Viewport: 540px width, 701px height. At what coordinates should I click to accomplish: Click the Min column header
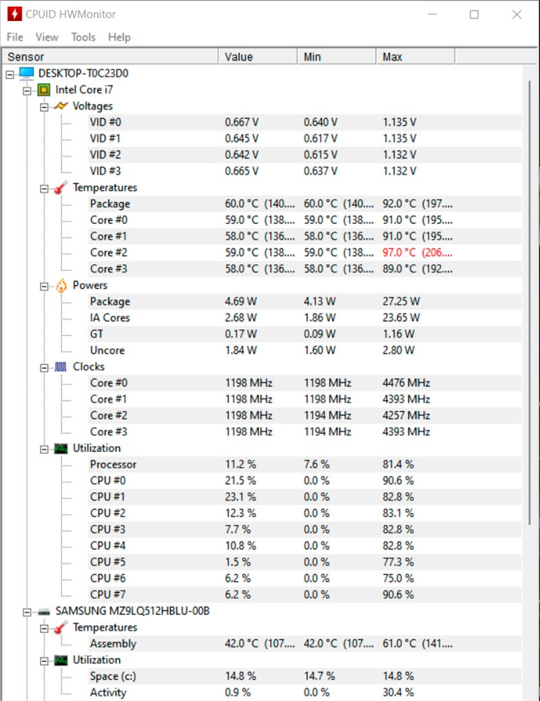pyautogui.click(x=337, y=57)
